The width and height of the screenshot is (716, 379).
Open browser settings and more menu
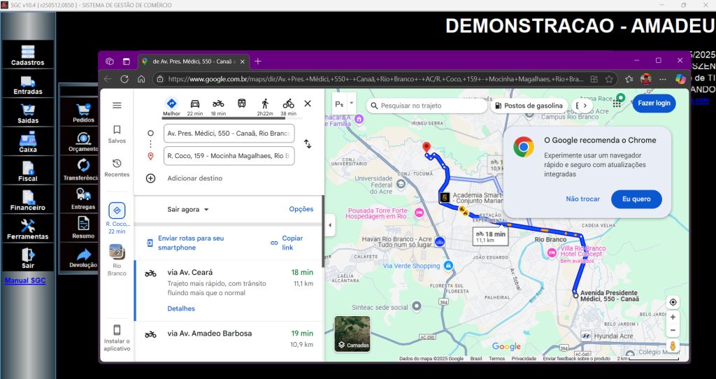[663, 79]
